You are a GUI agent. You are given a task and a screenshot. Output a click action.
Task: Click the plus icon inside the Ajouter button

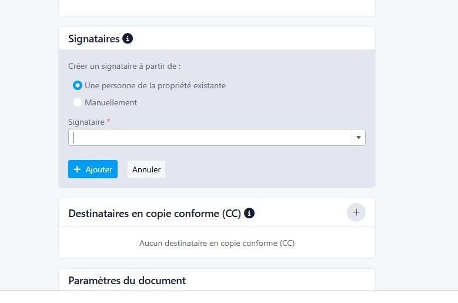click(78, 169)
